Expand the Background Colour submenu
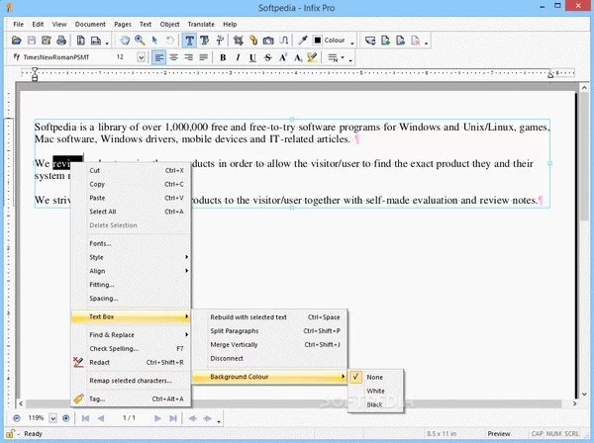594x443 pixels. (269, 377)
